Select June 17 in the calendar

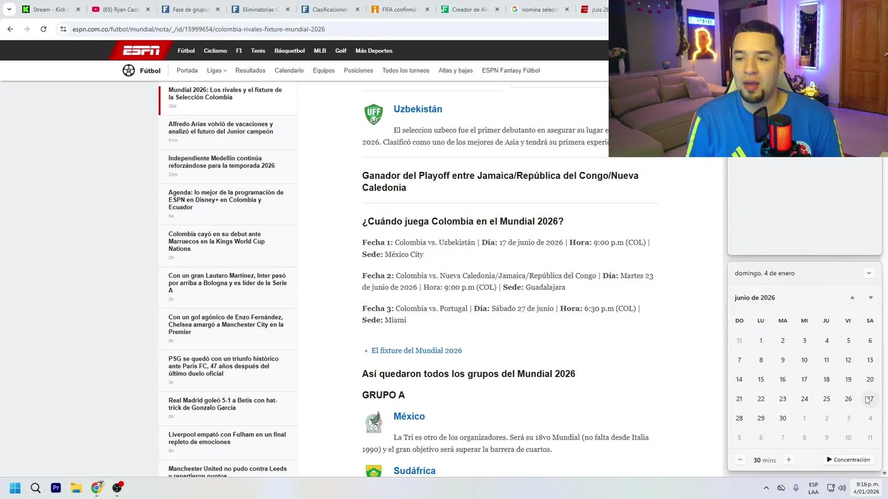pyautogui.click(x=804, y=379)
